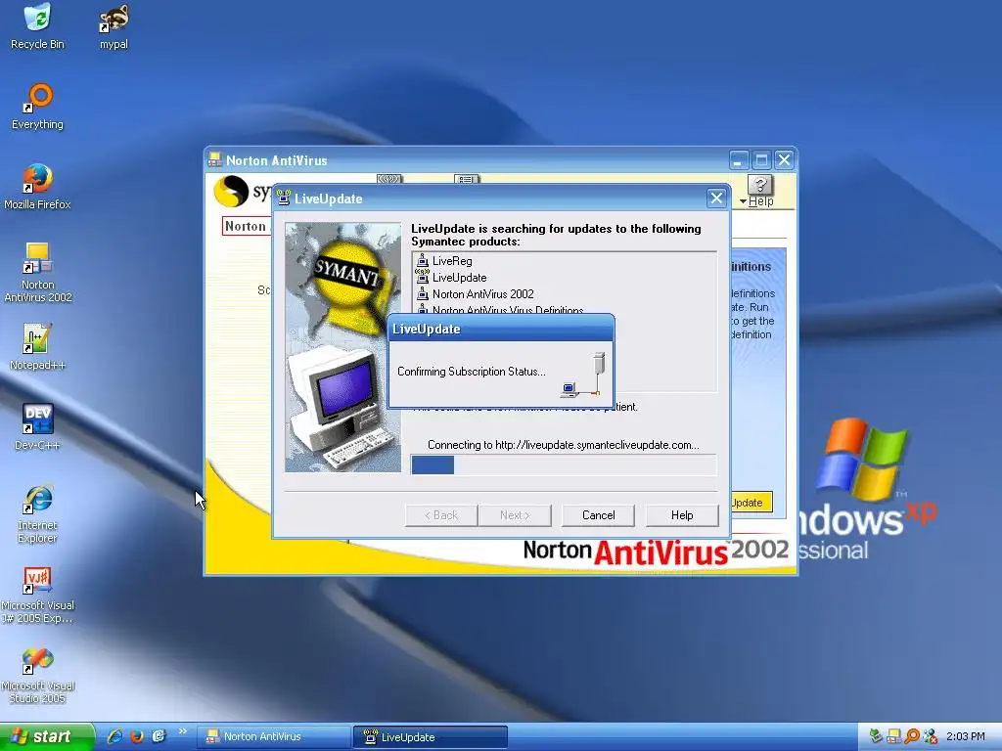The image size is (1002, 751).
Task: Select Norton AntiVirus 2002 in products list
Action: pyautogui.click(x=482, y=293)
